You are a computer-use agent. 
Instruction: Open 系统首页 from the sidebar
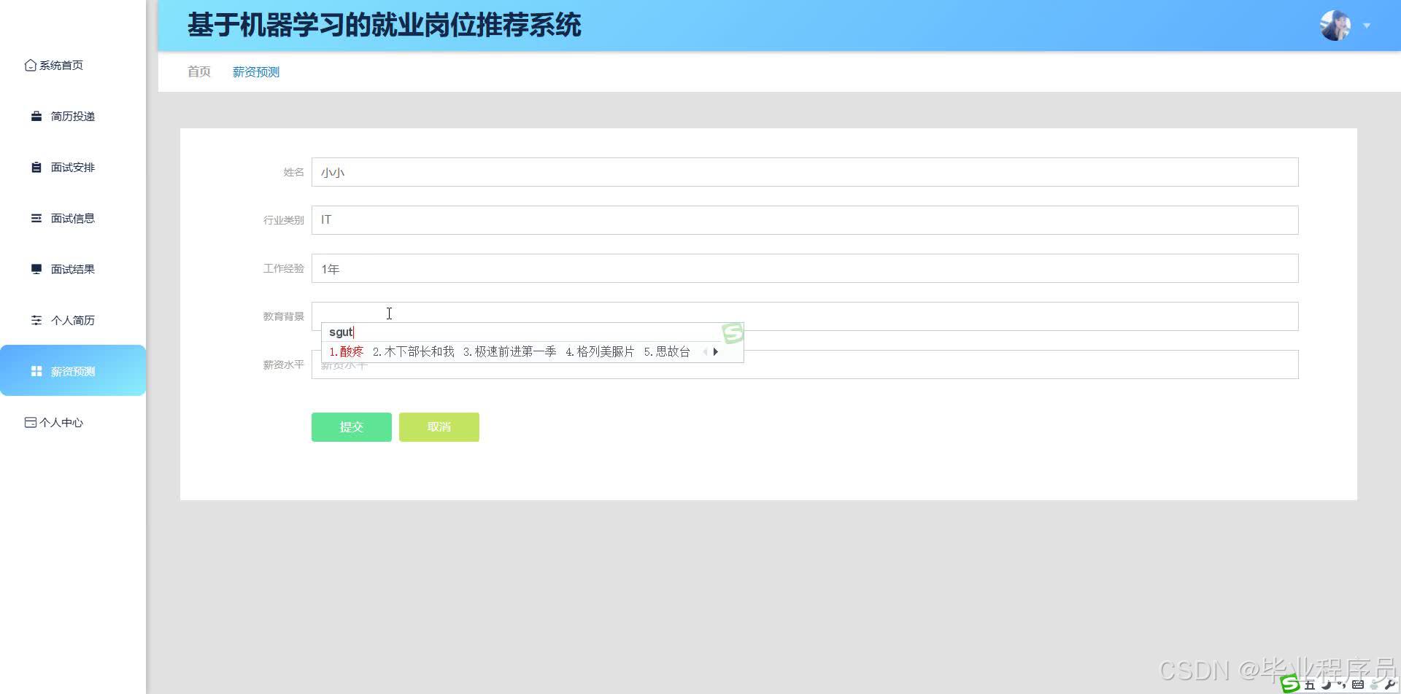(x=61, y=66)
